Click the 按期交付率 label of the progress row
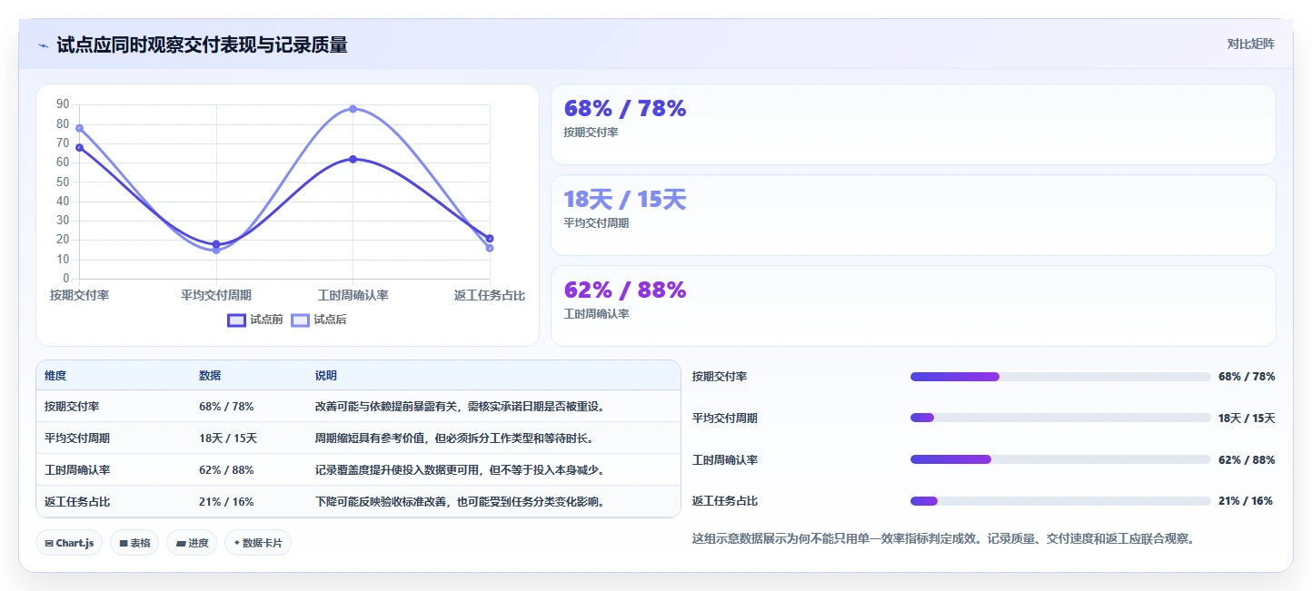The width and height of the screenshot is (1312, 591). tap(720, 377)
